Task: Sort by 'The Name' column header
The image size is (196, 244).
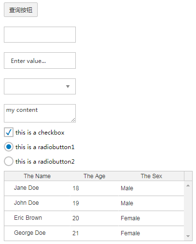Action: coord(37,176)
